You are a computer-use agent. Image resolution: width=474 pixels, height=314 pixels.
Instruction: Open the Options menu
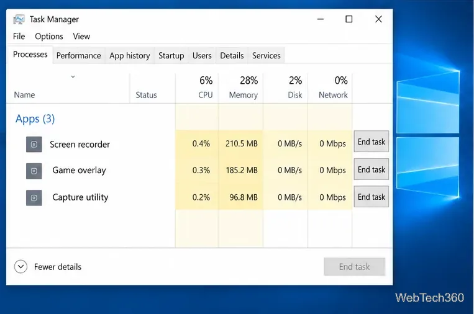pos(49,36)
